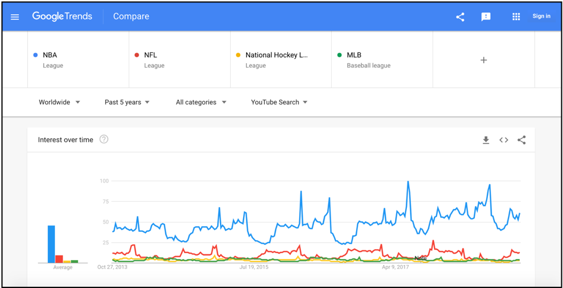Open the send feedback icon
This screenshot has width=563, height=288.
pyautogui.click(x=486, y=17)
